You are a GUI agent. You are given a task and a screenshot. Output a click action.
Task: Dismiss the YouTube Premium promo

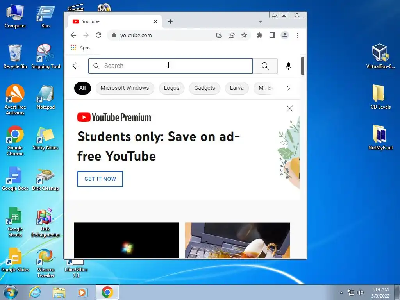[290, 109]
